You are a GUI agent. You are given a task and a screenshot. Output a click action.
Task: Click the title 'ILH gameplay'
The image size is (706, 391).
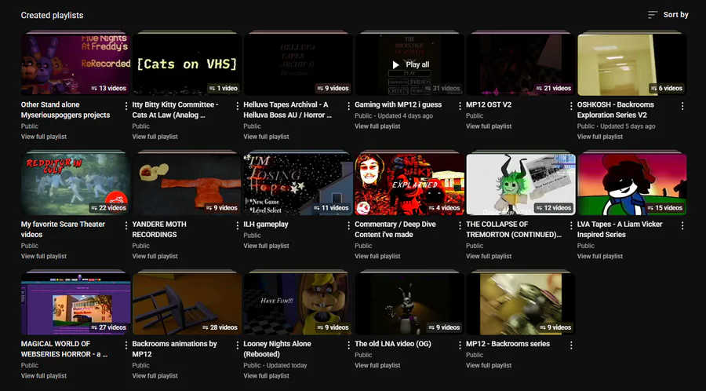coord(266,224)
